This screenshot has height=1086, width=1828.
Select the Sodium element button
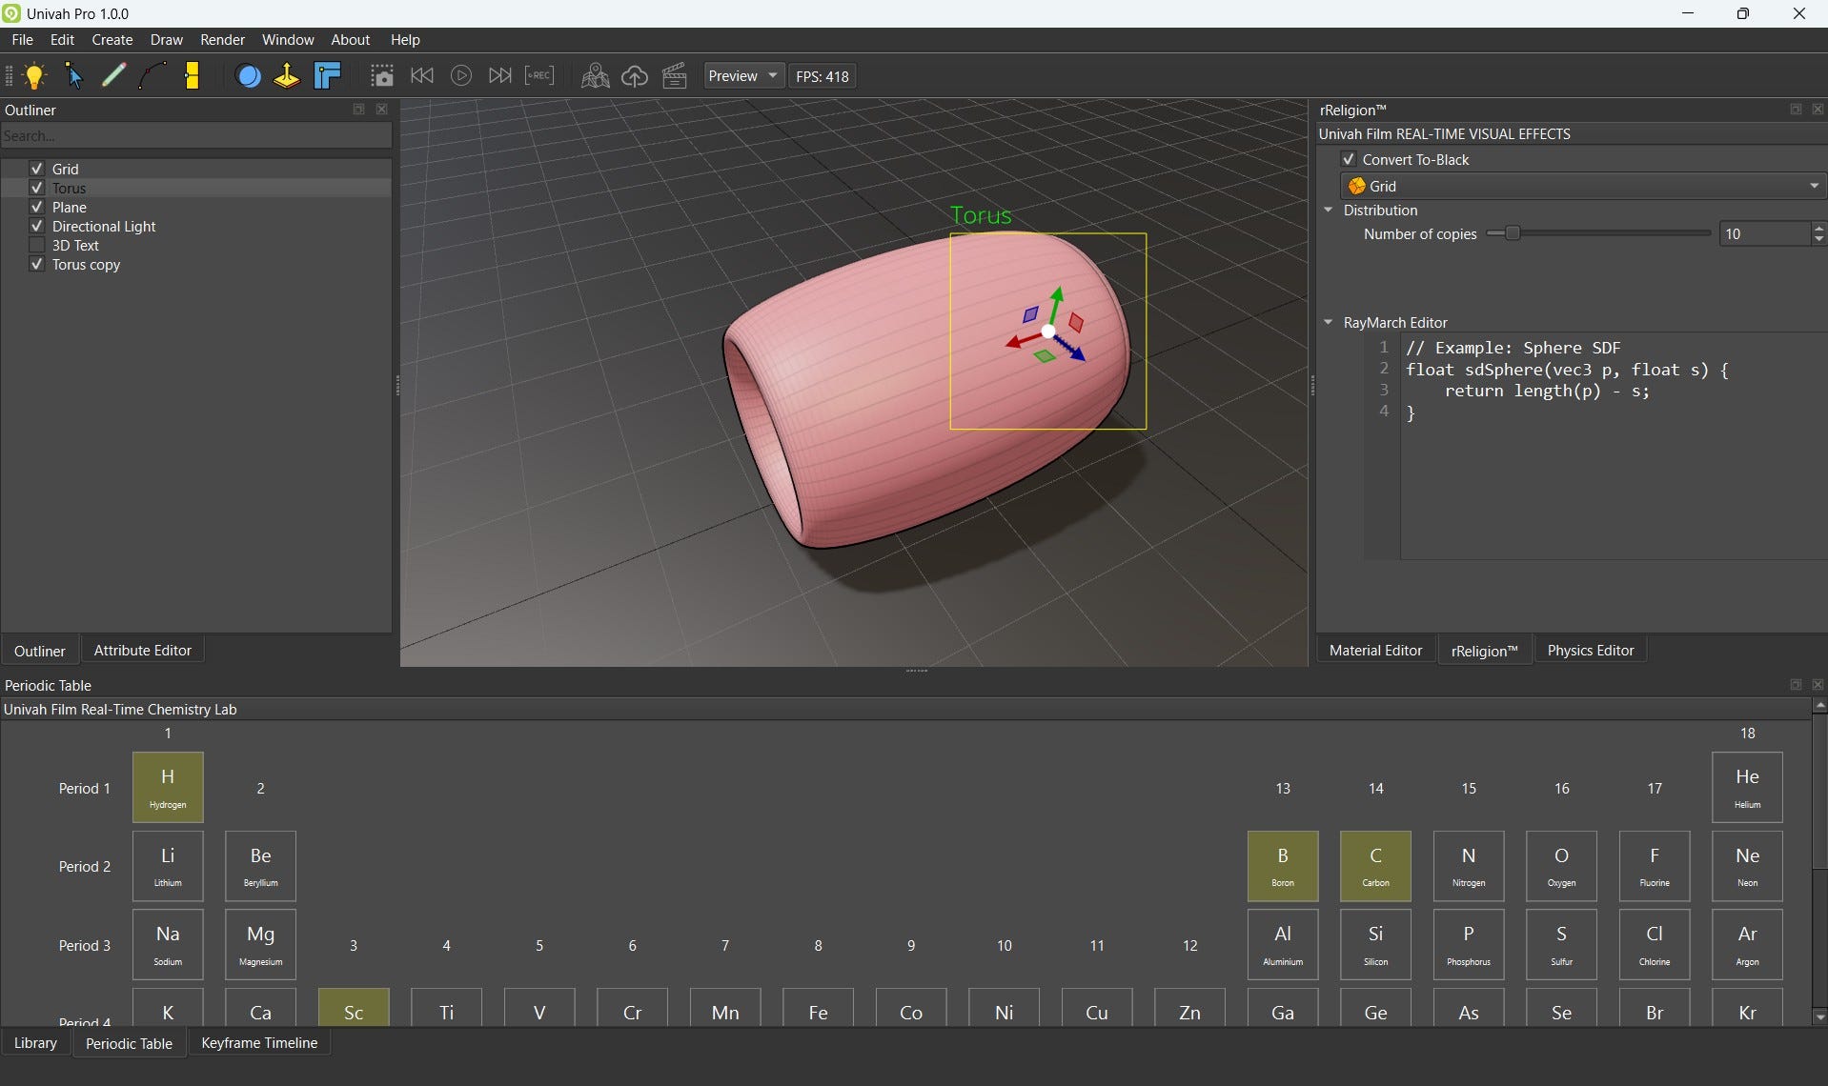coord(168,945)
